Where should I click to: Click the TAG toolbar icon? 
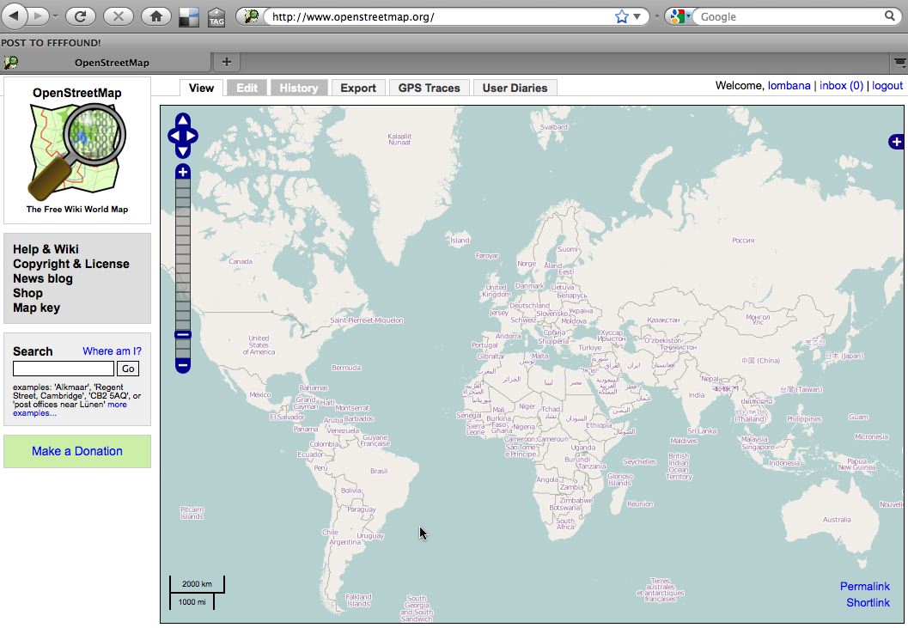point(216,17)
